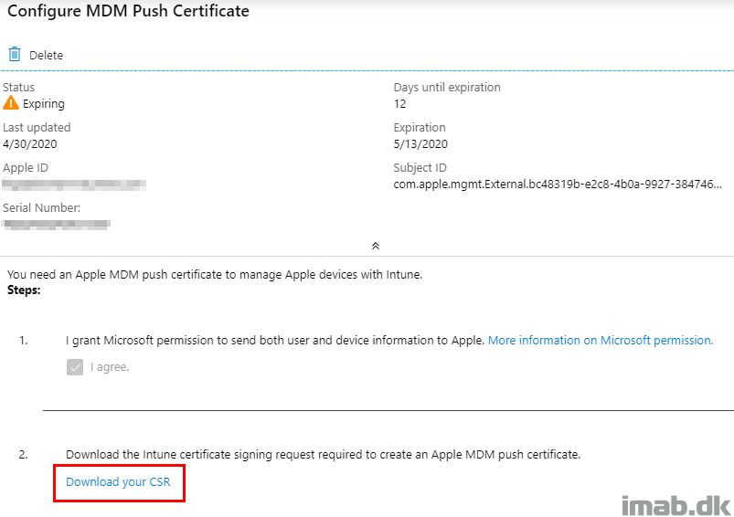Click the step 2 Download Intune certificate sentence

point(323,454)
